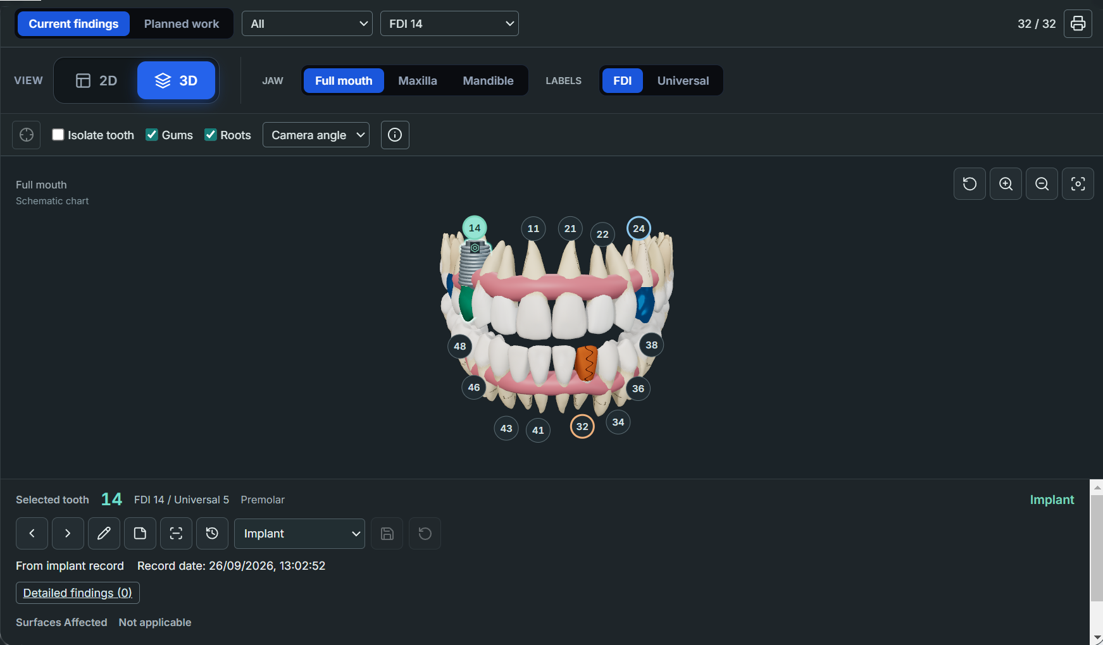Click the details panel scrollbar down arrow
Screen dimensions: 1103x645
pyautogui.click(x=1097, y=639)
